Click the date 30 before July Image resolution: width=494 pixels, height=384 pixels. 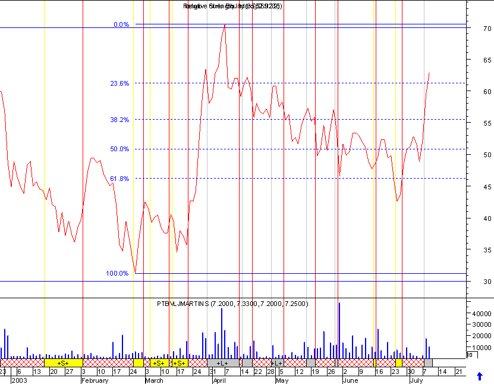click(411, 371)
